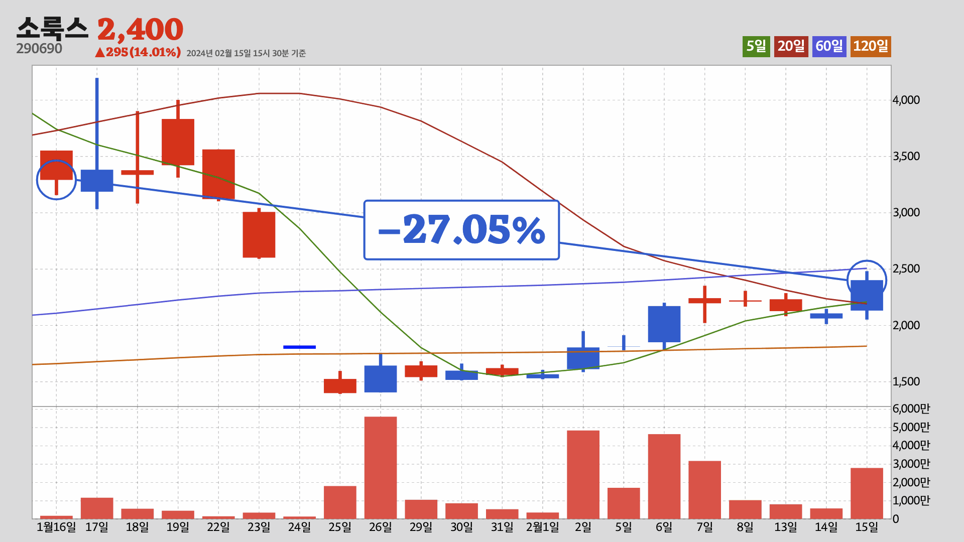Viewport: 964px width, 542px height.
Task: Click the 2일 date label
Action: point(583,527)
